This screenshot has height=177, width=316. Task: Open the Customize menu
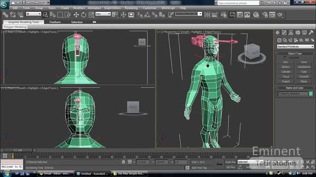click(x=149, y=8)
